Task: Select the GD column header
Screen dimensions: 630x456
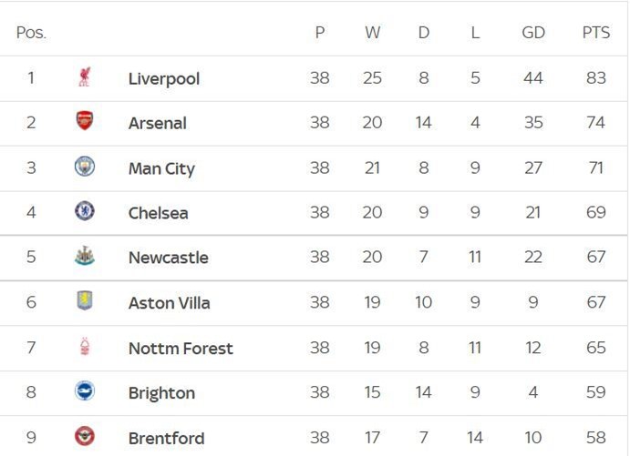Action: coord(533,33)
